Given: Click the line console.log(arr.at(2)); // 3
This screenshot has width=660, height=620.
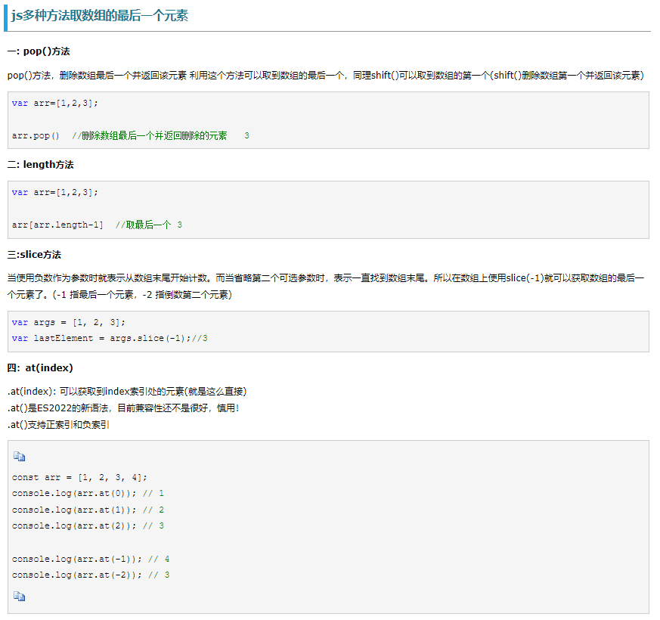Looking at the screenshot, I should coord(88,525).
